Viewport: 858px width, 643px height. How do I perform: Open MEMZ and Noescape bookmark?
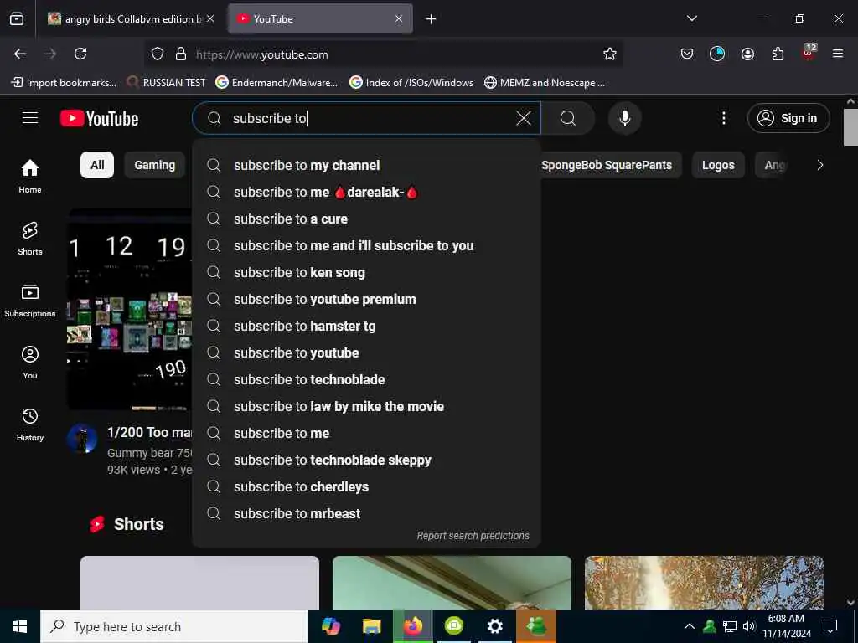(x=545, y=83)
